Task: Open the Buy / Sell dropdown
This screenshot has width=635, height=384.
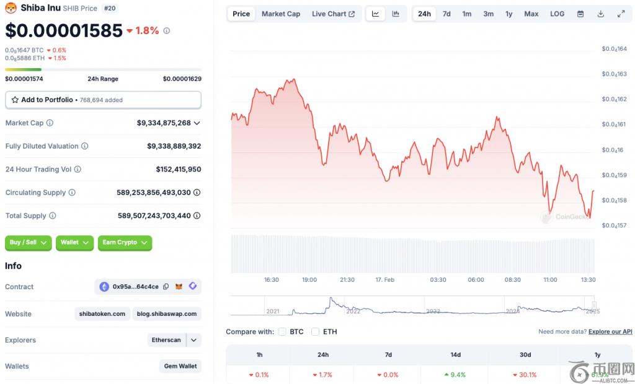Action: click(29, 243)
